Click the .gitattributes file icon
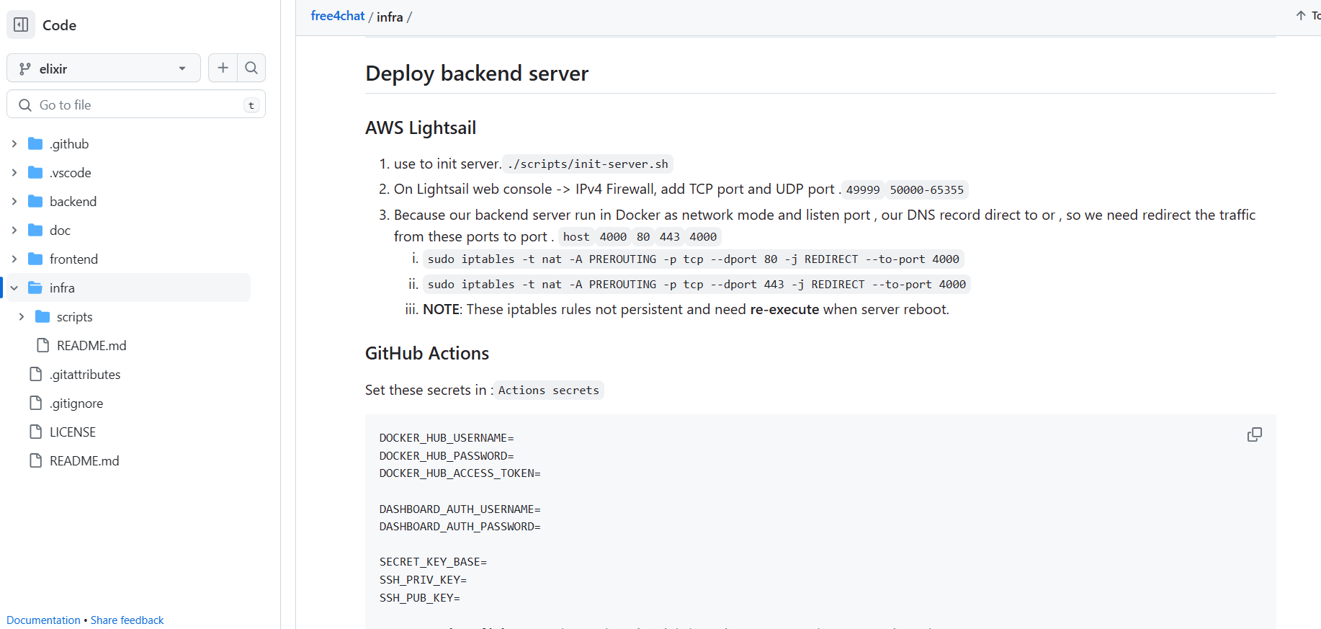This screenshot has height=629, width=1321. 35,374
